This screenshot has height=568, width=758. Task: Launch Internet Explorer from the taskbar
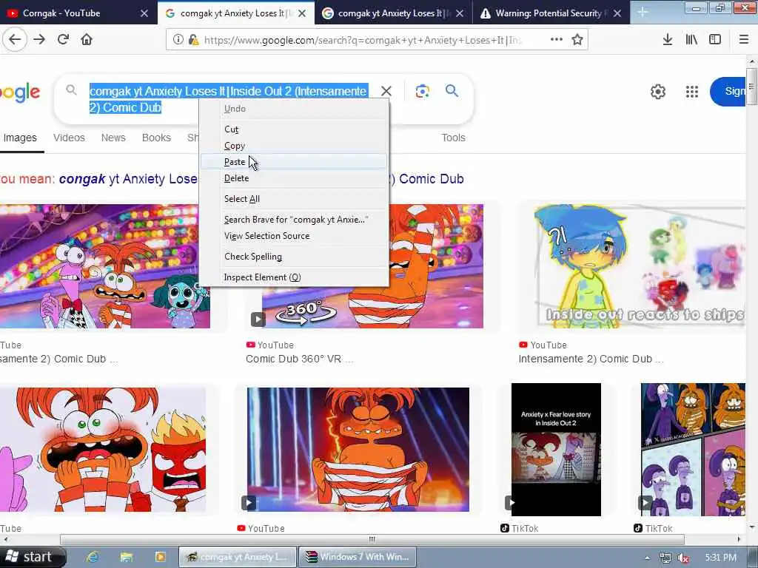point(93,557)
